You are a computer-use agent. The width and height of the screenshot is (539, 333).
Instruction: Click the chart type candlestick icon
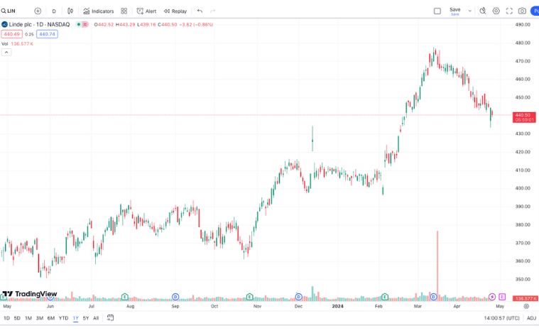pos(70,11)
